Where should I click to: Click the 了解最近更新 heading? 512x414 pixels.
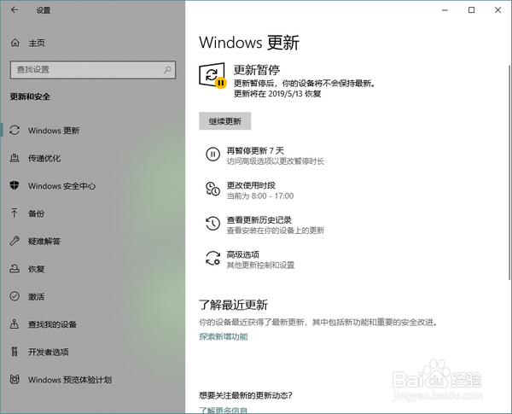(x=234, y=305)
